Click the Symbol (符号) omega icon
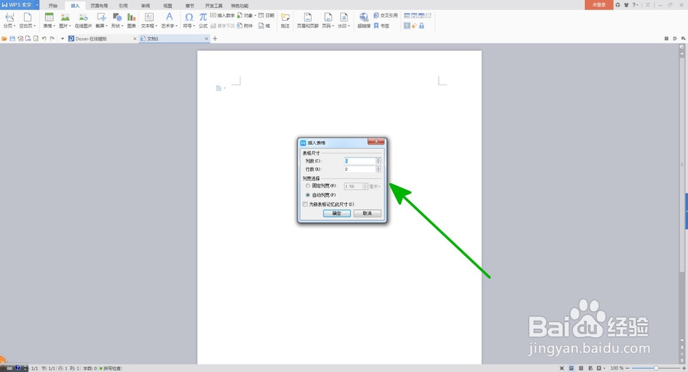This screenshot has width=688, height=372. 189,17
